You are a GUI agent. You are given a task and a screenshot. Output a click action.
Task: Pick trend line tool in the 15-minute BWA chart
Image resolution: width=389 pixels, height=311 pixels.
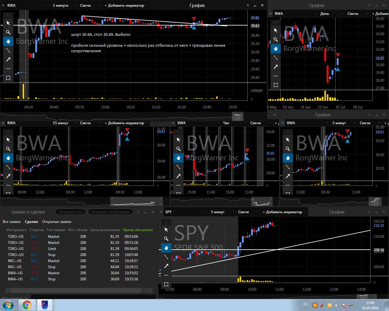click(x=8, y=167)
